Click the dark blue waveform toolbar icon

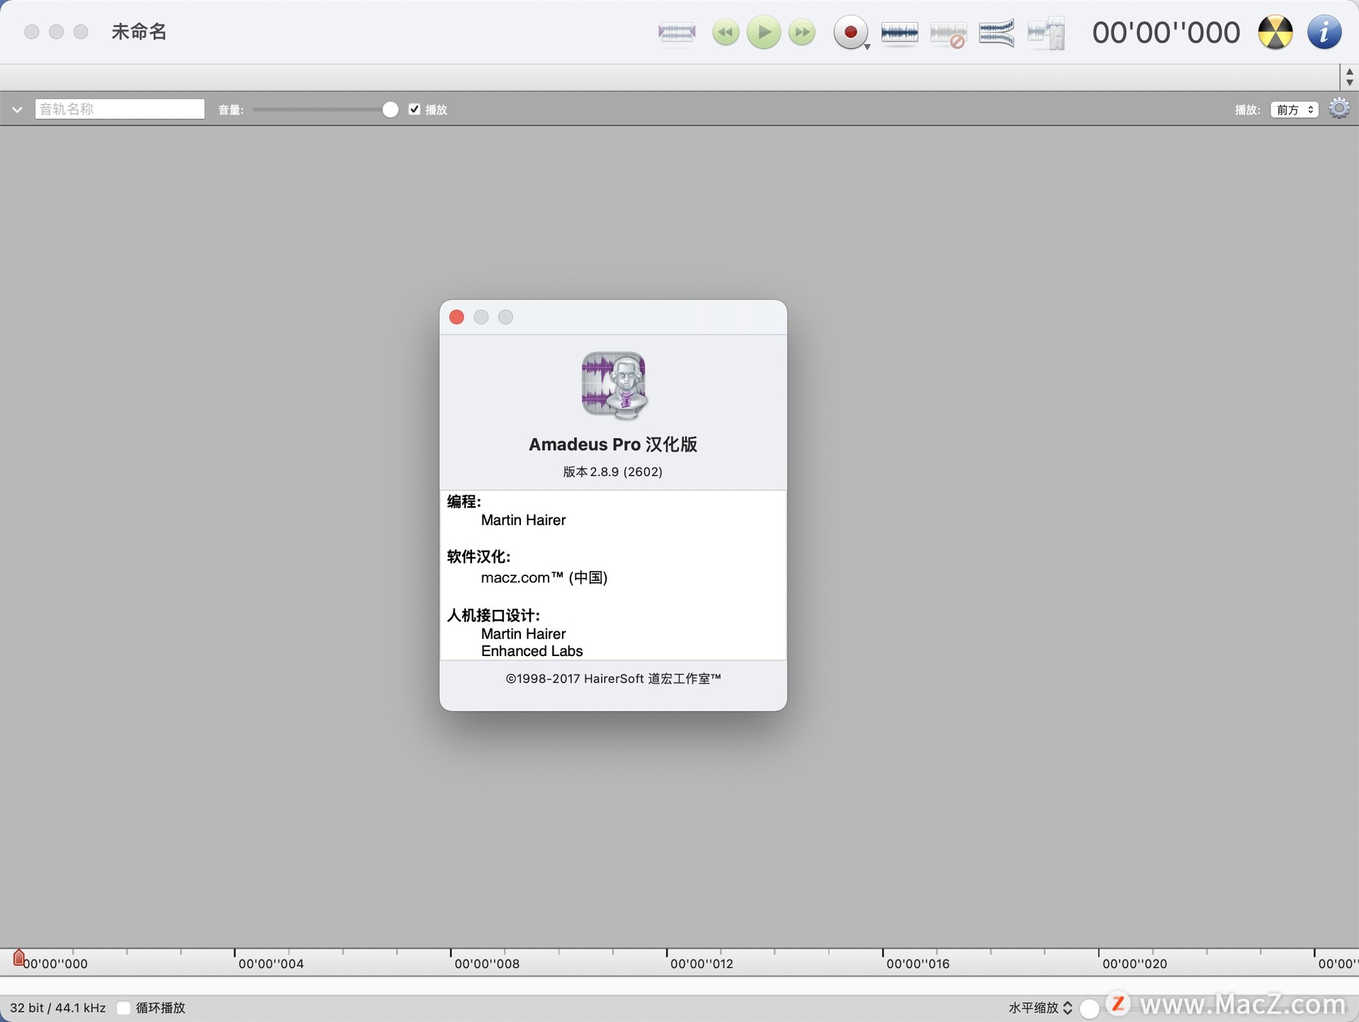click(900, 33)
